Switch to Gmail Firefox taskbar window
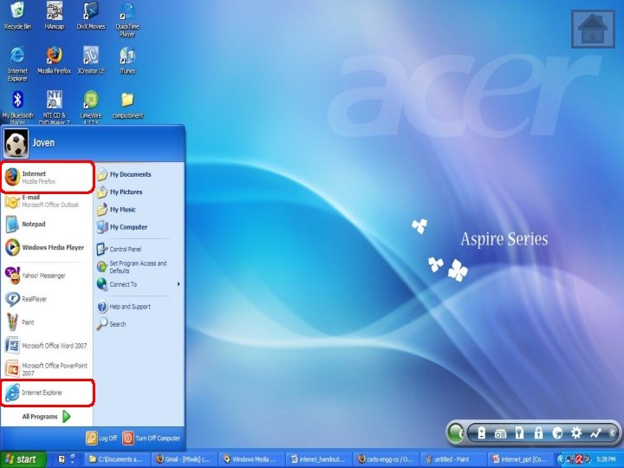 [185, 459]
